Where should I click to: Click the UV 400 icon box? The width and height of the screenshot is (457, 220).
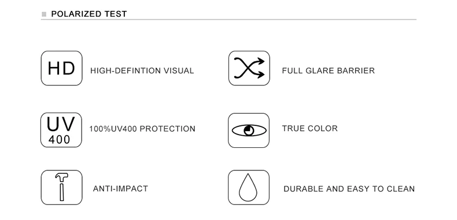click(x=61, y=130)
